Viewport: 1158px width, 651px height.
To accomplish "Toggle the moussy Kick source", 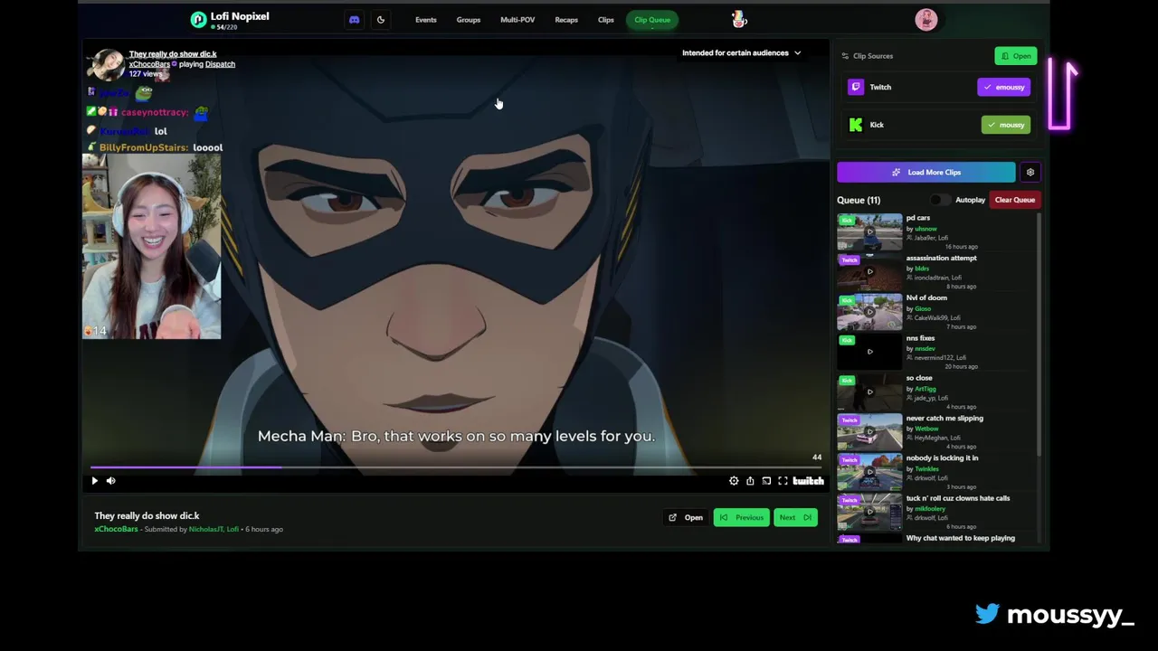I will [x=1006, y=125].
